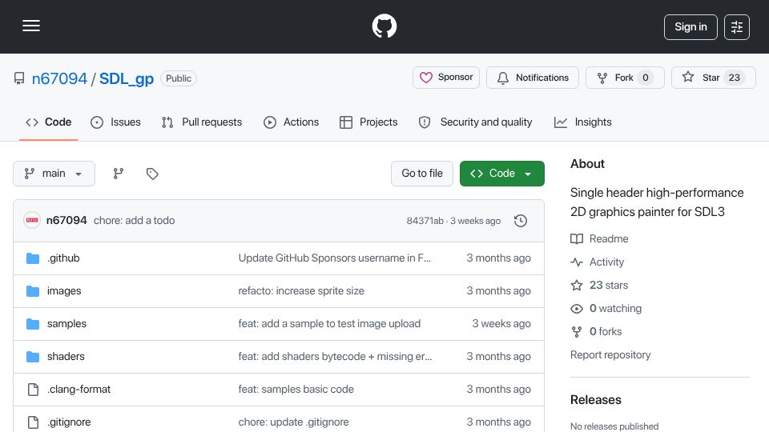Open commit 'Update GitHub Sponsors username in F...'
Screen dimensions: 769x432
point(335,258)
